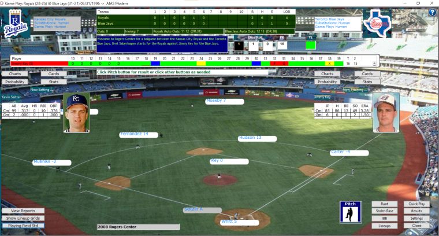439x236 pixels.
Task: Click the black Dice Roll box
Action: pyautogui.click(x=239, y=46)
